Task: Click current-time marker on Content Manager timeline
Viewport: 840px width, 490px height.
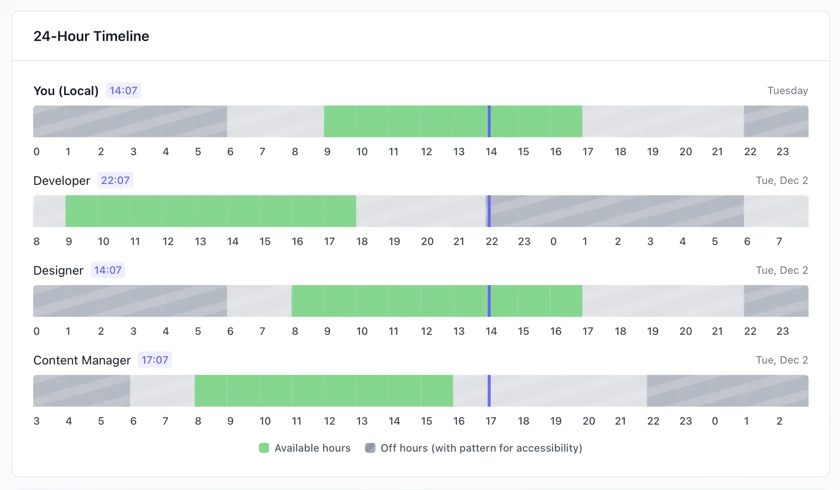Action: [x=489, y=391]
